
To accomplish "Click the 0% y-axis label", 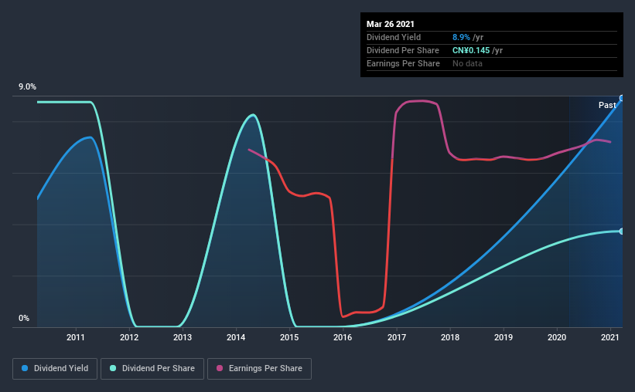I will [x=24, y=318].
